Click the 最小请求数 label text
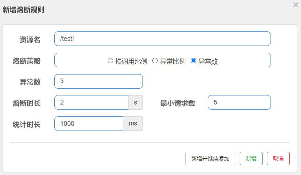This screenshot has height=175, width=301. (x=178, y=103)
